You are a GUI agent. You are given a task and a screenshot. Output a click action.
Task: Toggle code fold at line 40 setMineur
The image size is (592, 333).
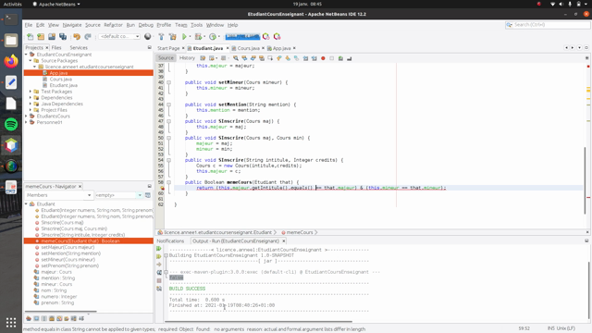coord(168,82)
